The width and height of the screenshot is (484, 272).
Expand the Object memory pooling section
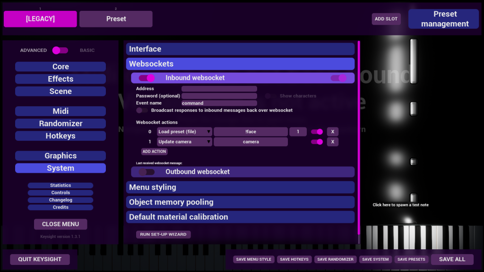pyautogui.click(x=240, y=202)
